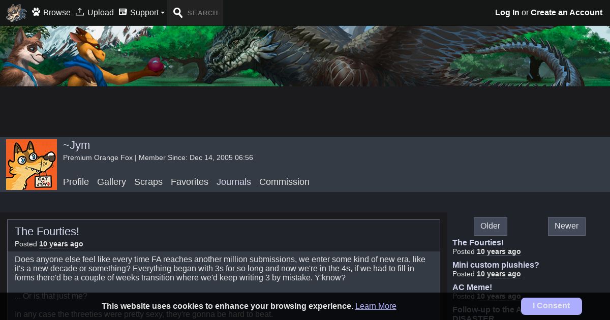Open the ~Jym username heading
Screen dimensions: 610x320
[76, 145]
